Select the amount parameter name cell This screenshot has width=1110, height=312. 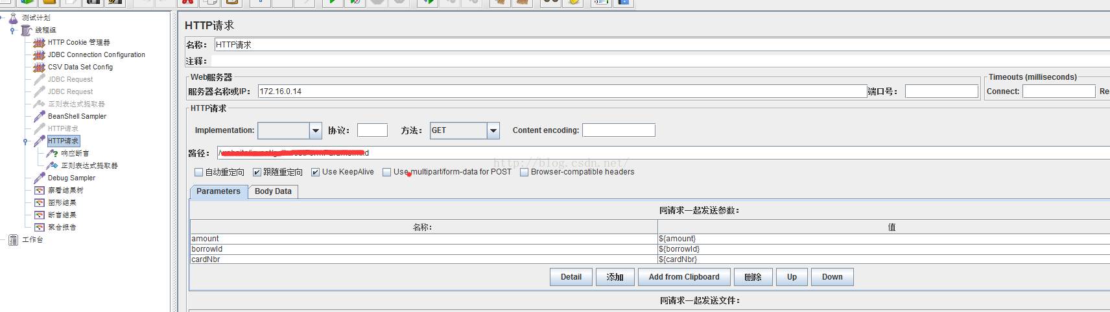424,239
